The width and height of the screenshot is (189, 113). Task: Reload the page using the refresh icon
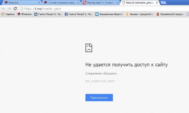pyautogui.click(x=15, y=9)
